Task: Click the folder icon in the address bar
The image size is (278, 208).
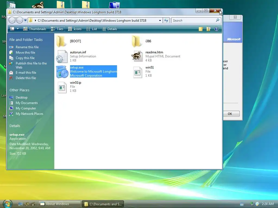Action: 31,20
